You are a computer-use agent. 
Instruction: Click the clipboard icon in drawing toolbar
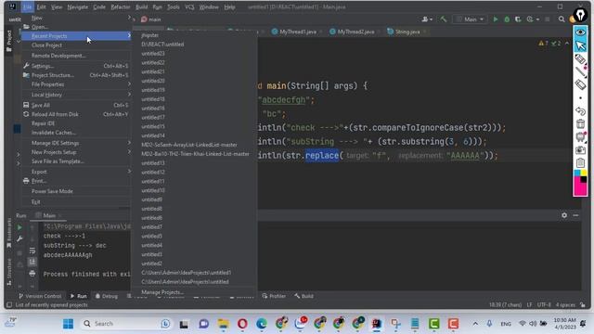click(x=580, y=163)
